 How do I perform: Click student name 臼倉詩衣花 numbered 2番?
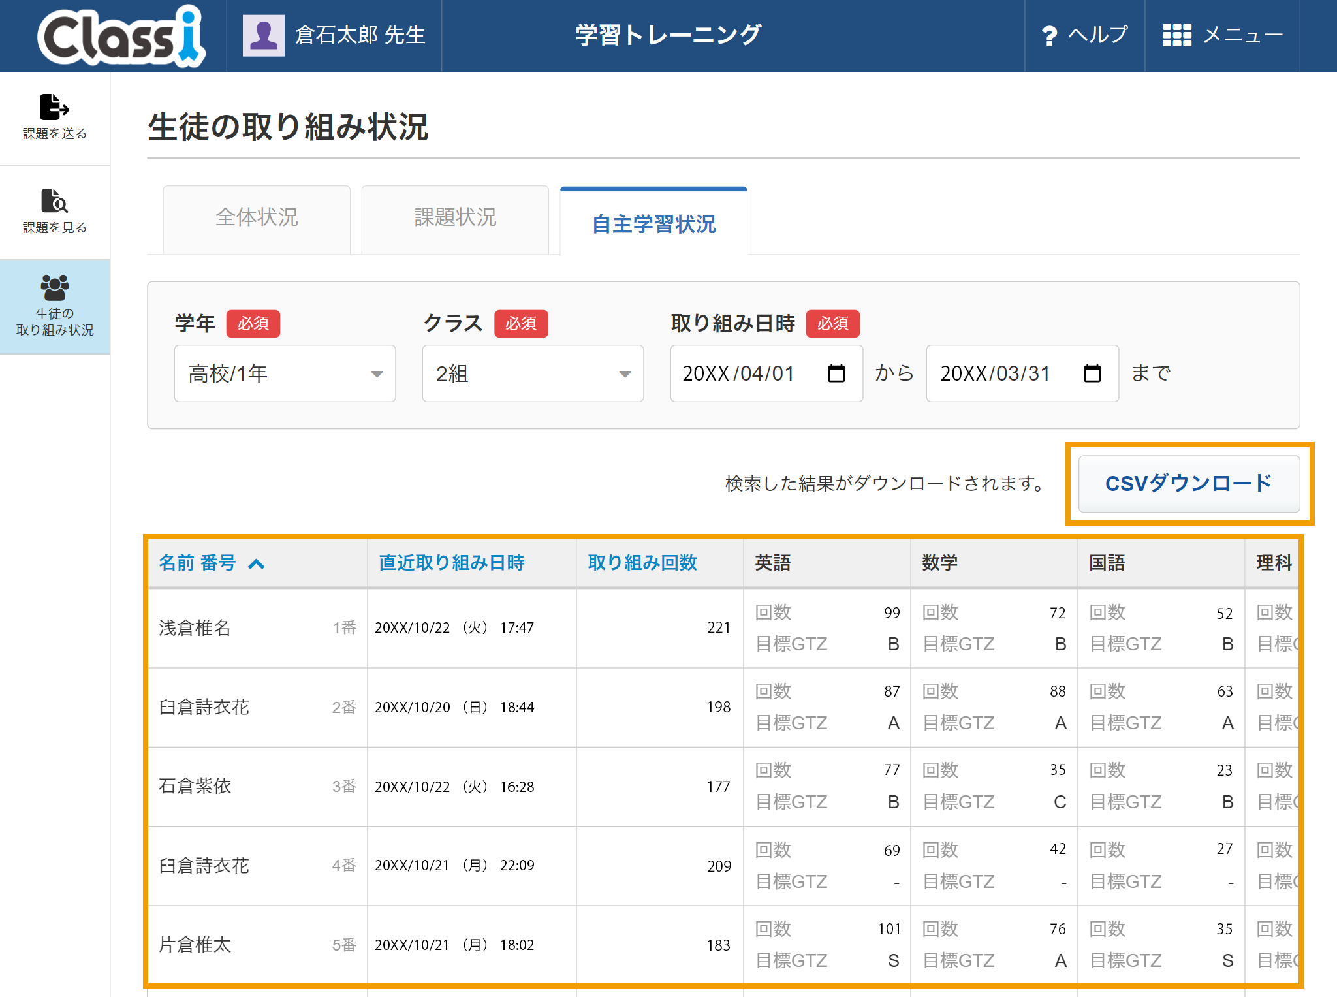click(x=204, y=707)
